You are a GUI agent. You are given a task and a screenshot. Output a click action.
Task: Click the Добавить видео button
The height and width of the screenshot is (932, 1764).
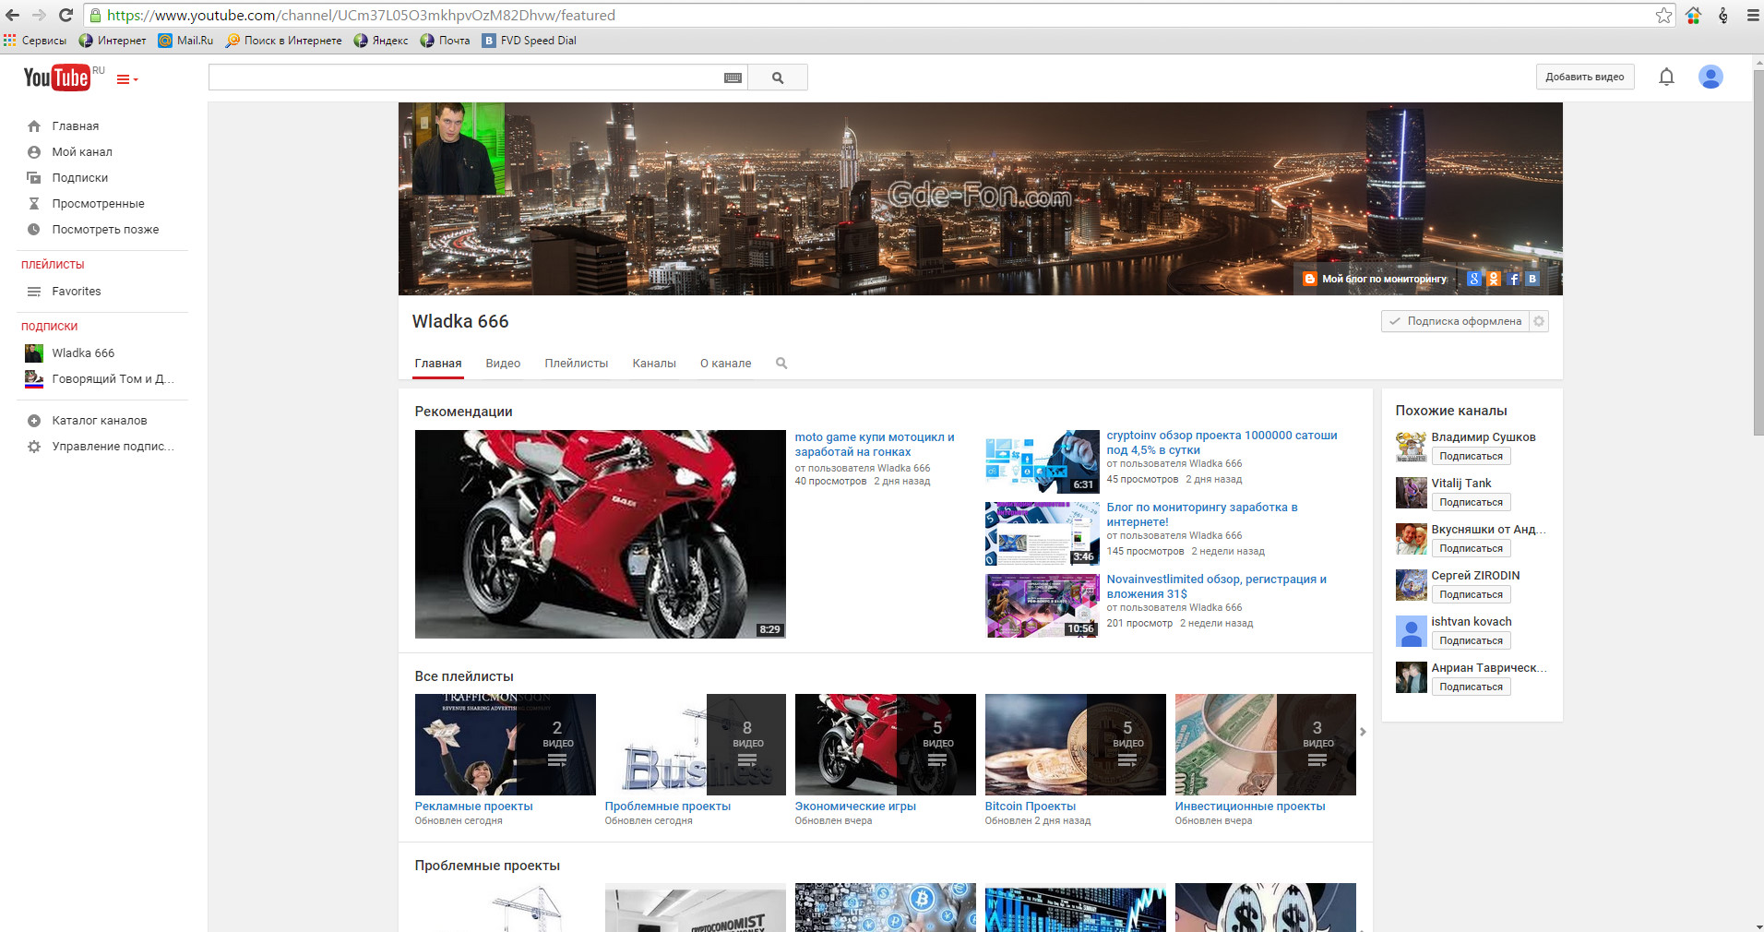coord(1584,78)
